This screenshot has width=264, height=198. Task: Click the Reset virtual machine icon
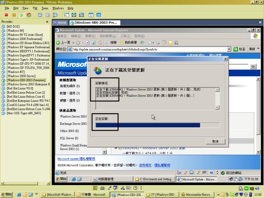[29, 15]
